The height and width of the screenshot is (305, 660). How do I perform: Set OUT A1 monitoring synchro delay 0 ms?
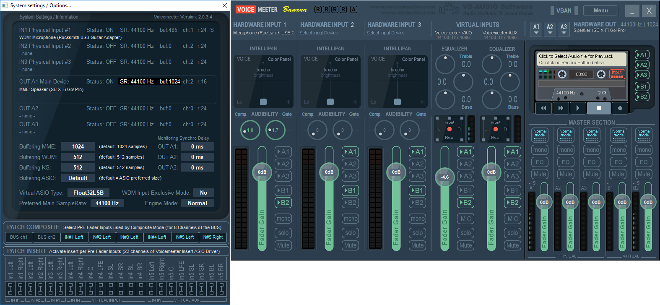pos(197,146)
